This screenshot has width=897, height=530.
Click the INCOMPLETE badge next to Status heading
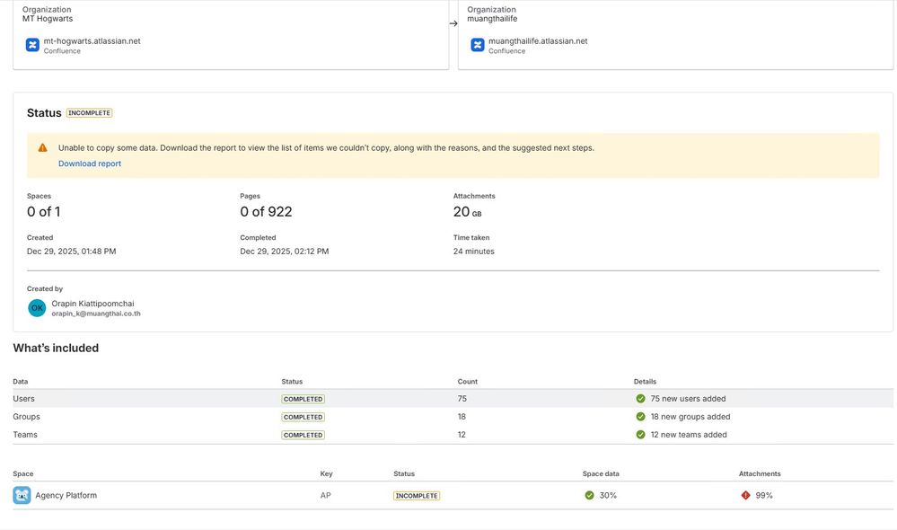pos(89,113)
